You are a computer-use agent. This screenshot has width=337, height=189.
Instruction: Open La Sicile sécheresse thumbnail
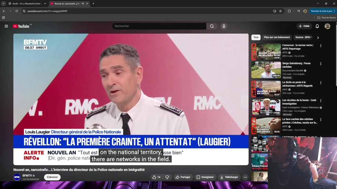266,89
